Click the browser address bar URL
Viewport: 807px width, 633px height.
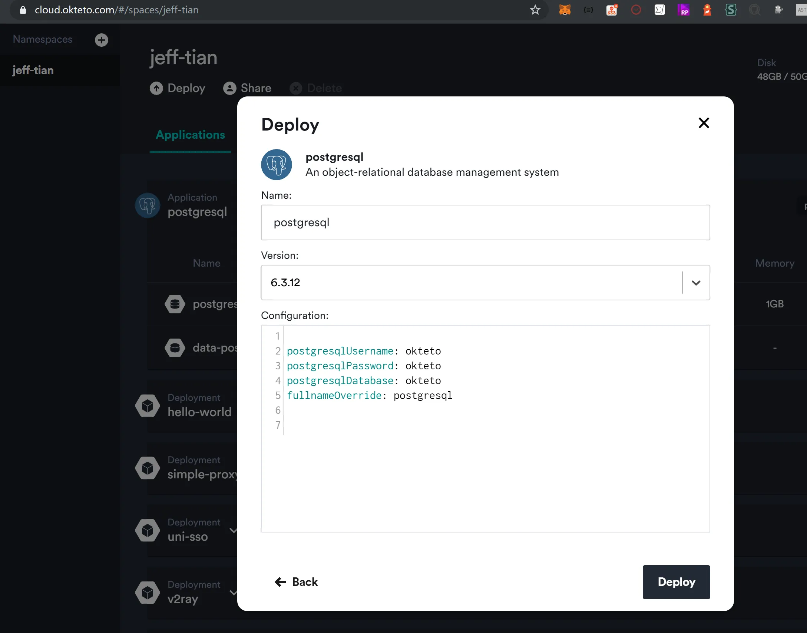[x=116, y=10]
